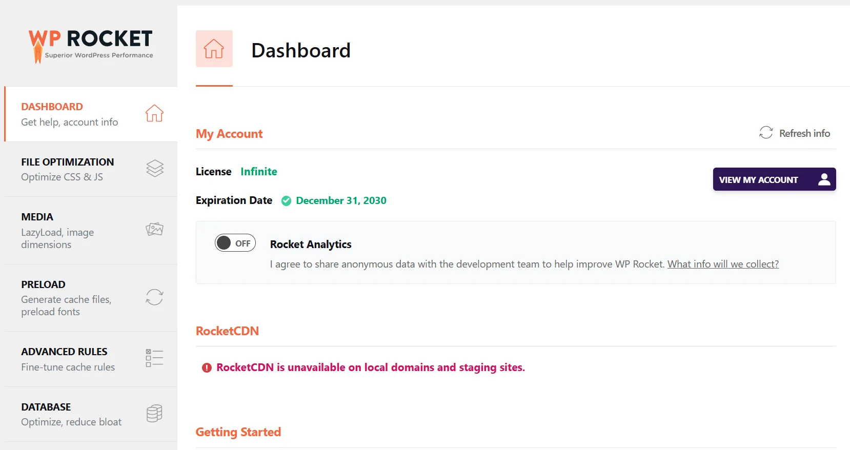850x450 pixels.
Task: Click the 'Expiration Date' label
Action: [x=234, y=200]
